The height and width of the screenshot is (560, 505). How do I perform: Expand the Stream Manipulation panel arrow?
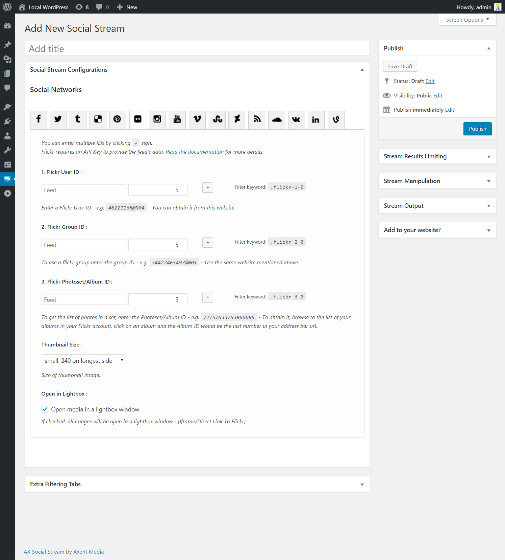[488, 181]
